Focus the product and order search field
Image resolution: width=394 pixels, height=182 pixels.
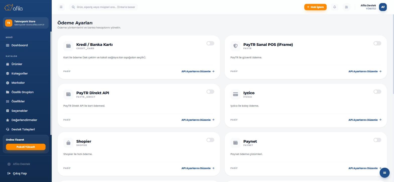[104, 7]
